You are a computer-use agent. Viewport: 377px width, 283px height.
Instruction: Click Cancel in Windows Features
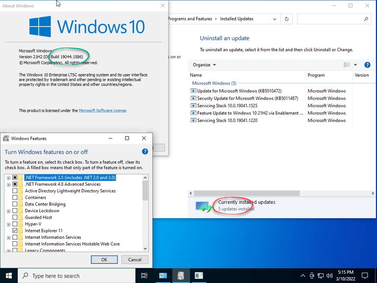pos(135,259)
